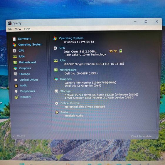This screenshot has height=165, width=165.
Task: Click the Check for updates link
Action: [x=143, y=137]
